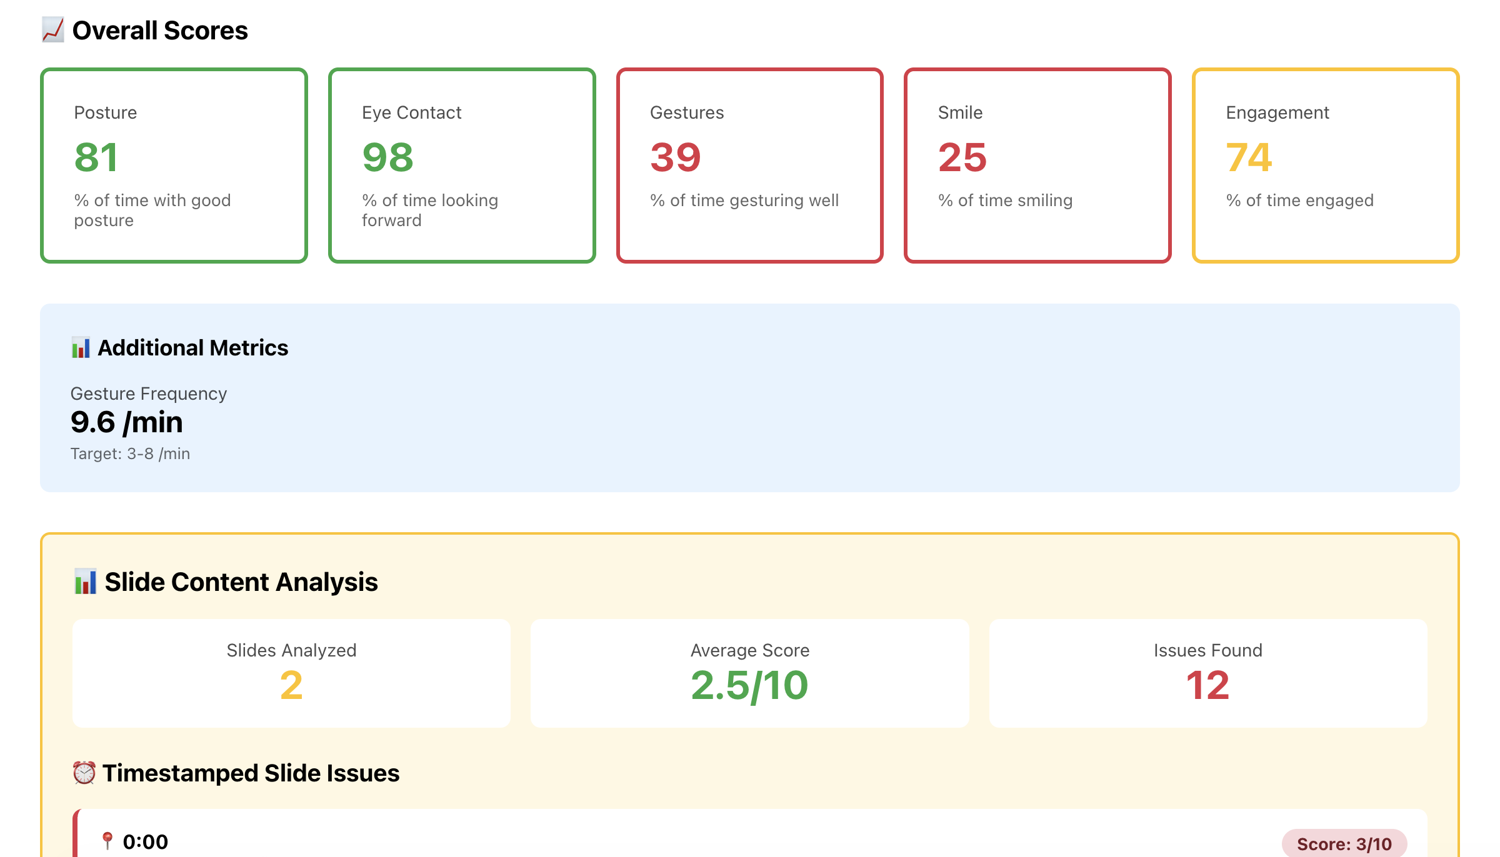1500x857 pixels.
Task: Open the Posture score card
Action: pyautogui.click(x=174, y=166)
